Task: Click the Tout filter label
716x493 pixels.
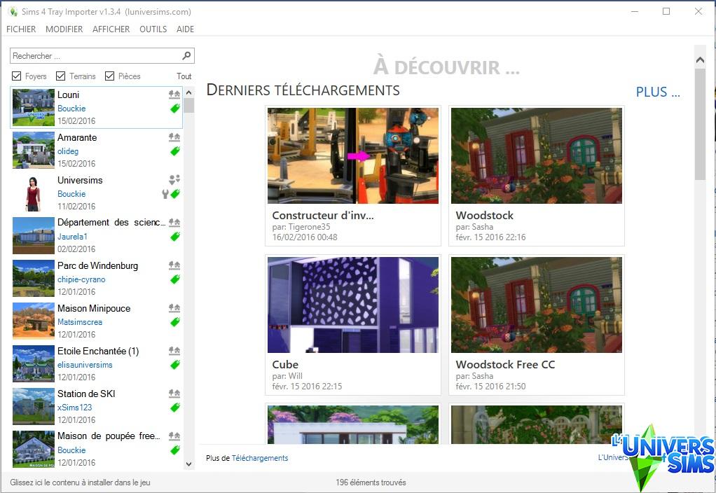Action: (x=184, y=76)
